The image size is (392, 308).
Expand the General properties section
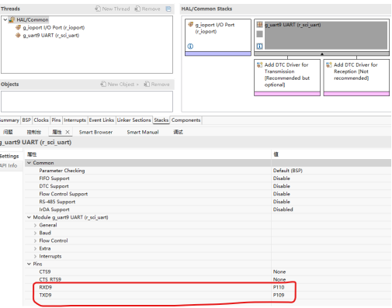tap(35, 225)
